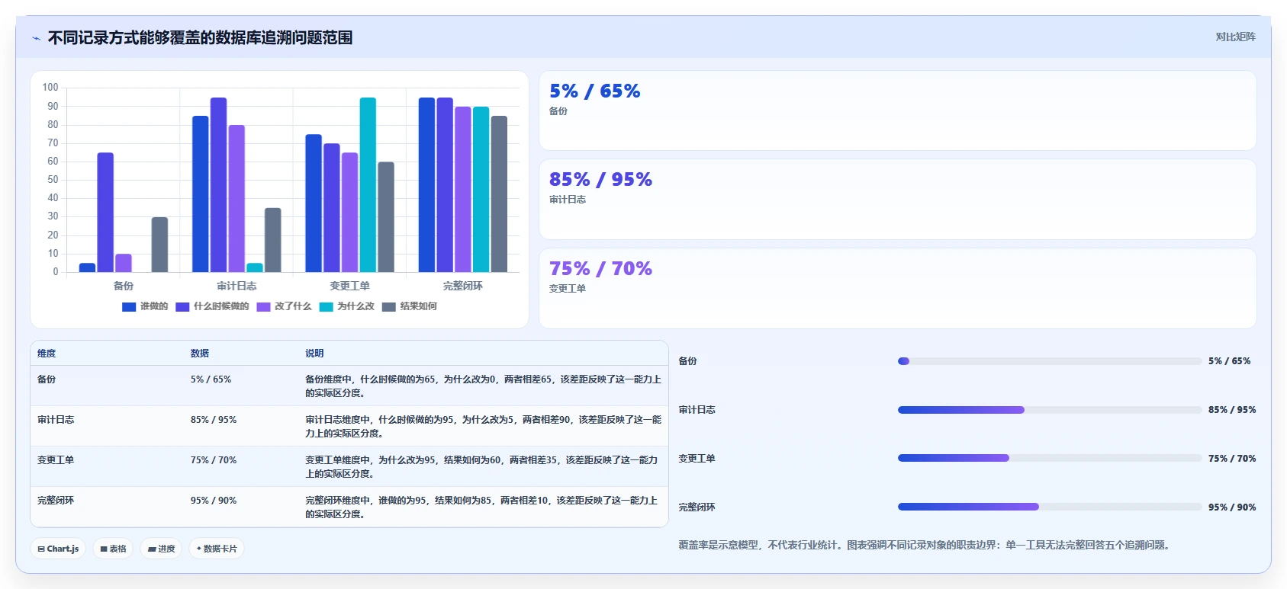Click the tall cyan 为什么改 bar in 变更工单 group
Viewport: 1287px width, 589px height.
[368, 184]
